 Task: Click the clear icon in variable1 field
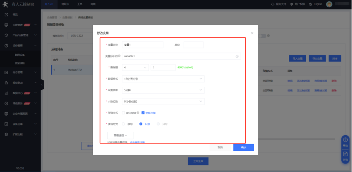coord(237,56)
